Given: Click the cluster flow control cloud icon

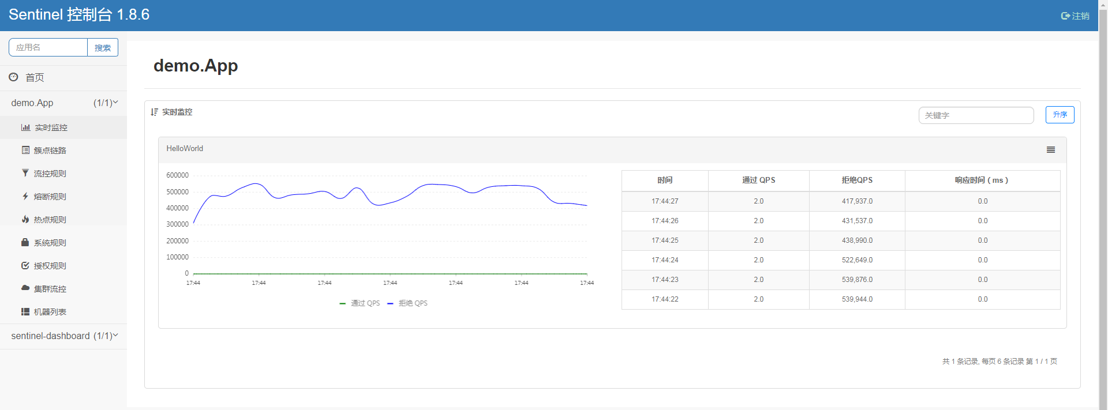Looking at the screenshot, I should [x=25, y=288].
